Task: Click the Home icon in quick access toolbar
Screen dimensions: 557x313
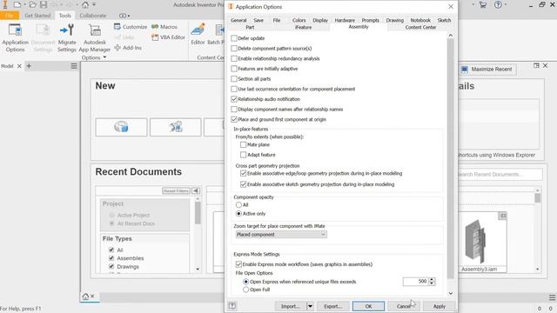Action: [85, 5]
